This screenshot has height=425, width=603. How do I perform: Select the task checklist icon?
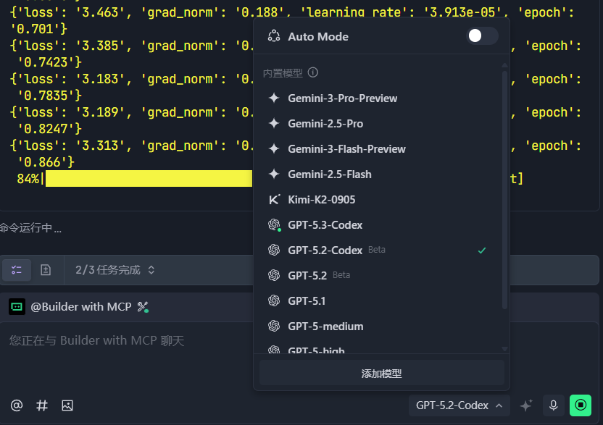tap(17, 269)
